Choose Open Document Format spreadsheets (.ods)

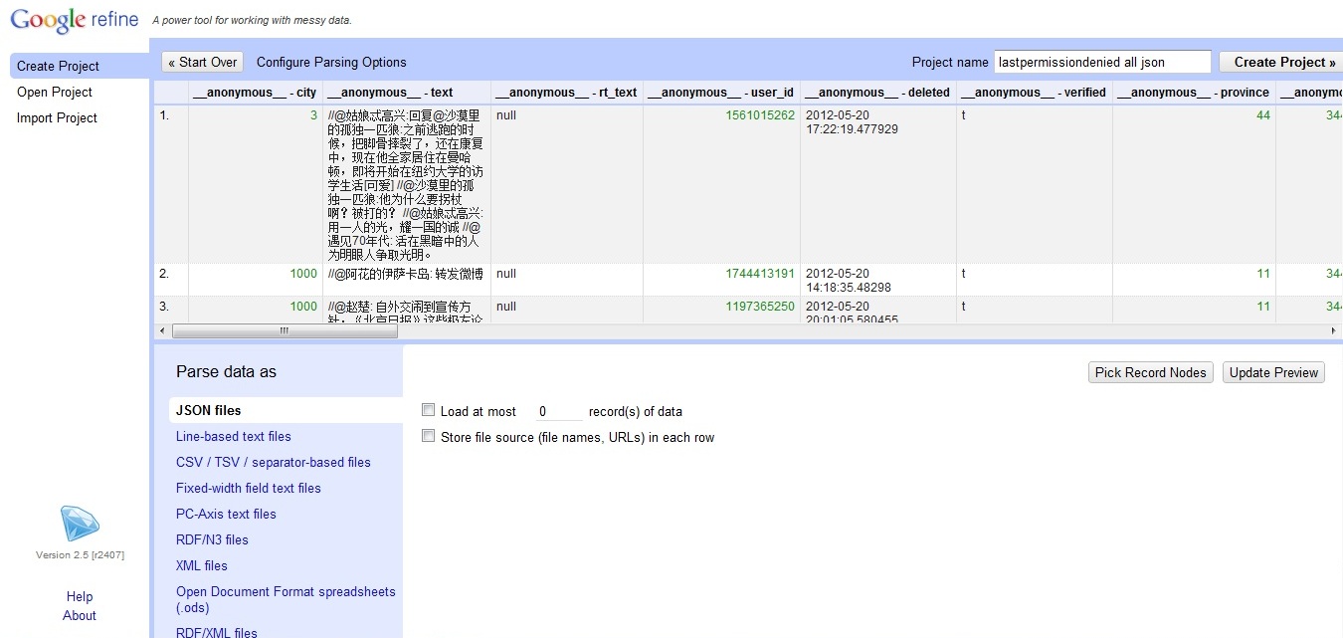pyautogui.click(x=286, y=599)
